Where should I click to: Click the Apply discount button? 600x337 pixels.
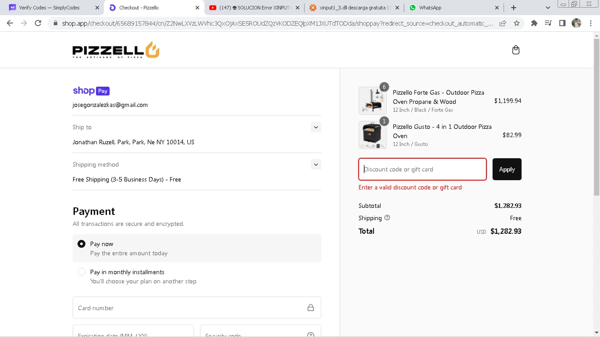click(507, 169)
